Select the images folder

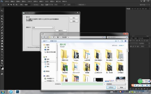(x=76, y=55)
